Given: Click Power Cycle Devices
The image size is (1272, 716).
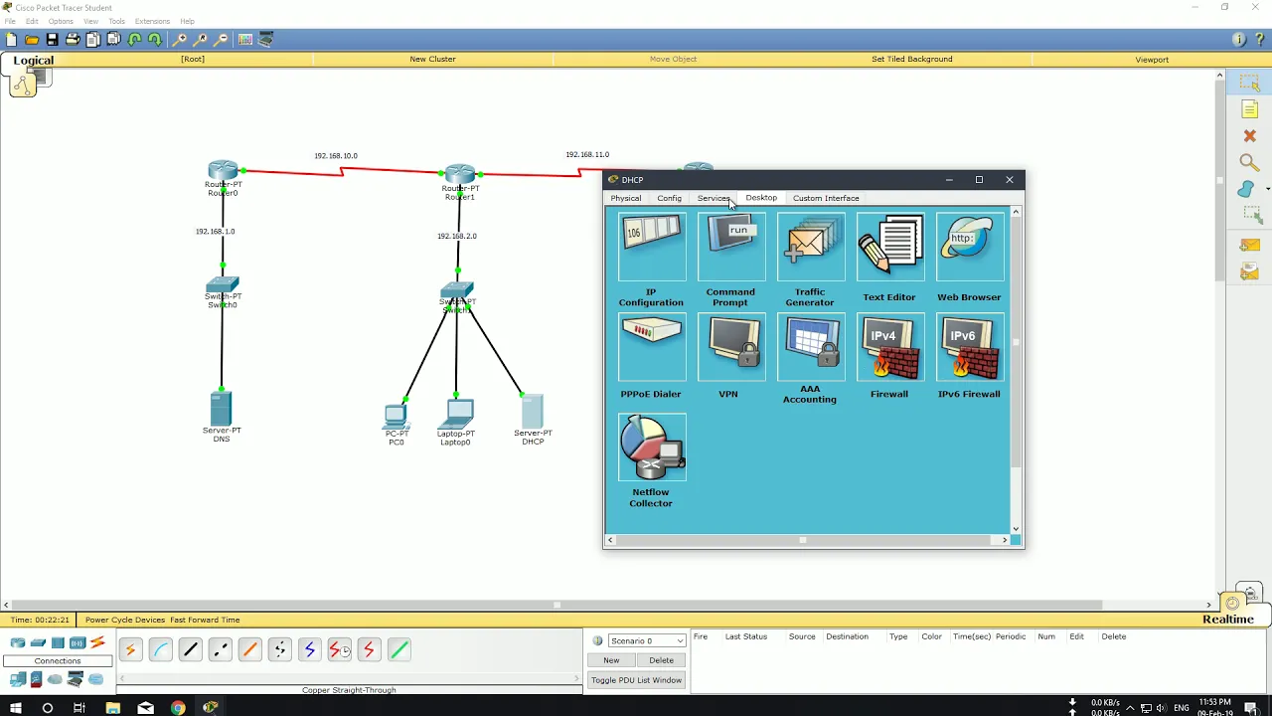Looking at the screenshot, I should [125, 620].
